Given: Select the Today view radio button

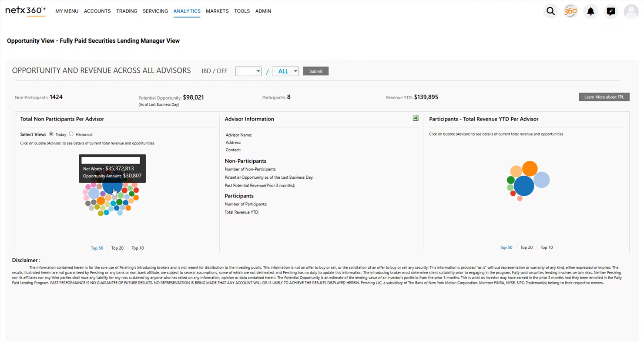Looking at the screenshot, I should pyautogui.click(x=51, y=134).
